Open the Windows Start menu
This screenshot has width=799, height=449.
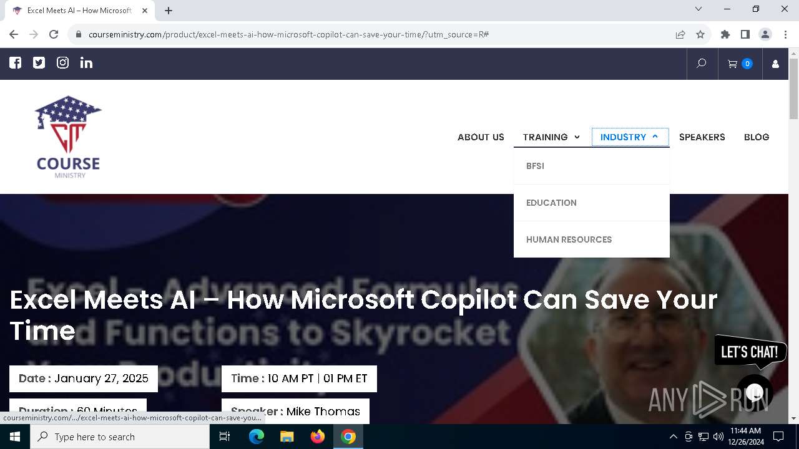pyautogui.click(x=15, y=437)
